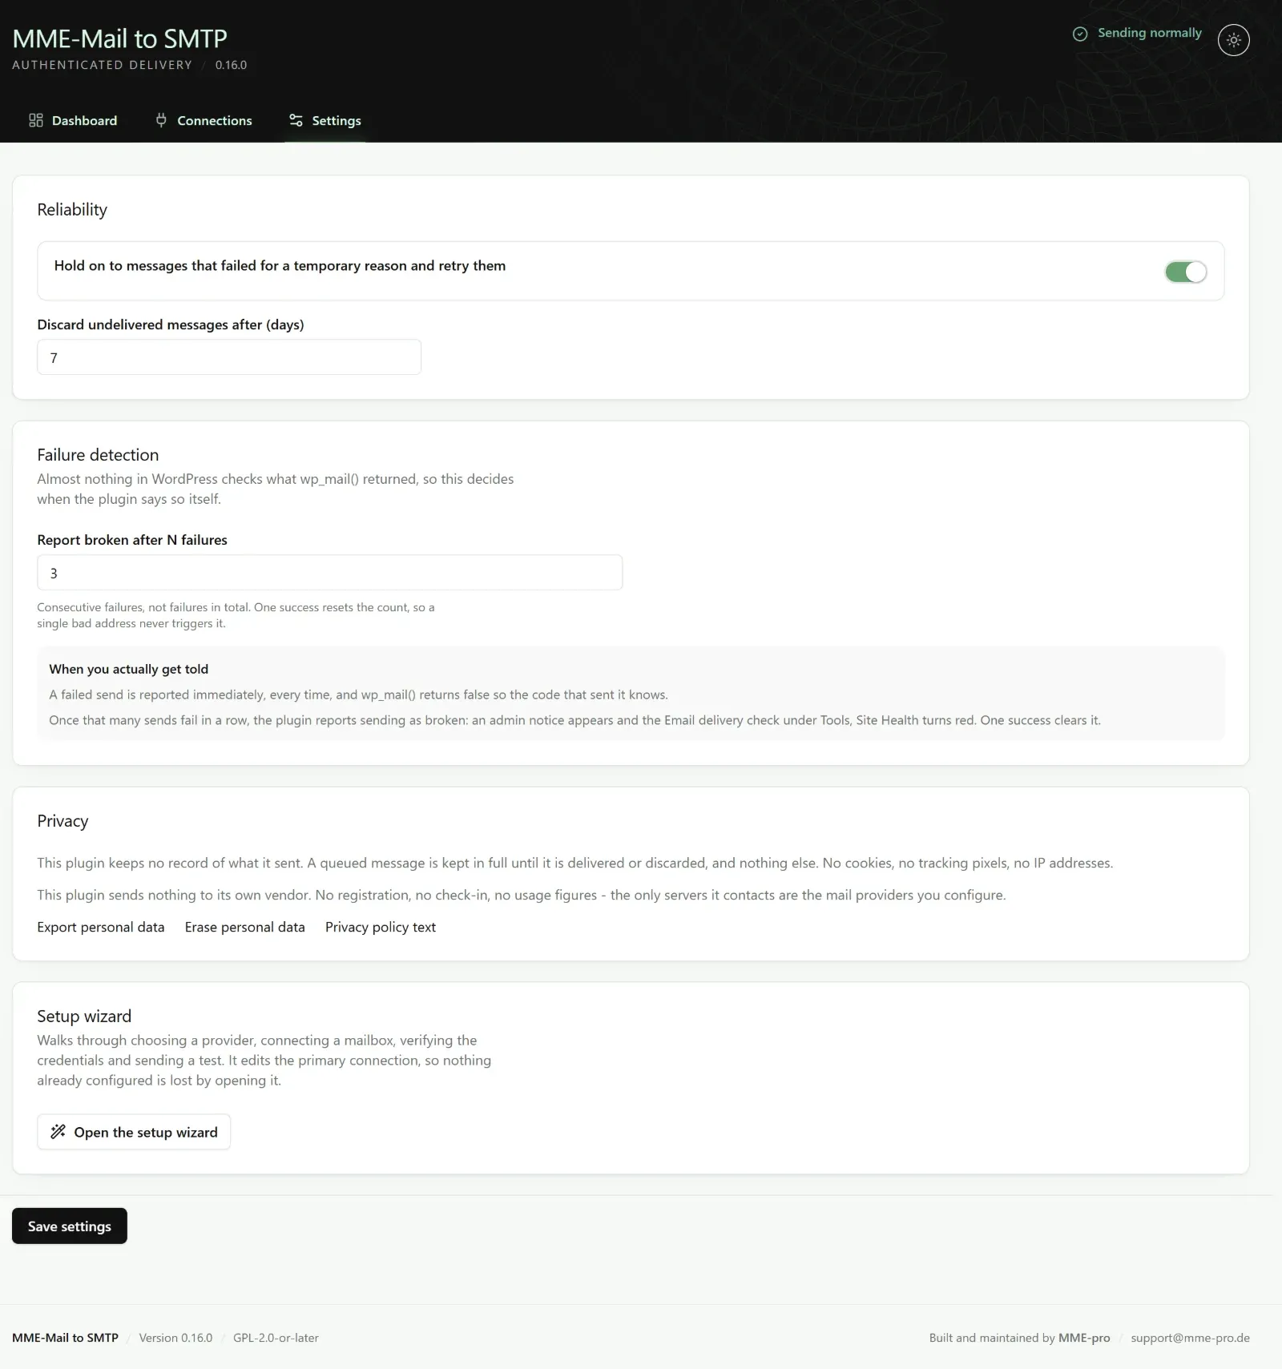Click the Hold on to messages label
The image size is (1282, 1369).
coord(280,266)
